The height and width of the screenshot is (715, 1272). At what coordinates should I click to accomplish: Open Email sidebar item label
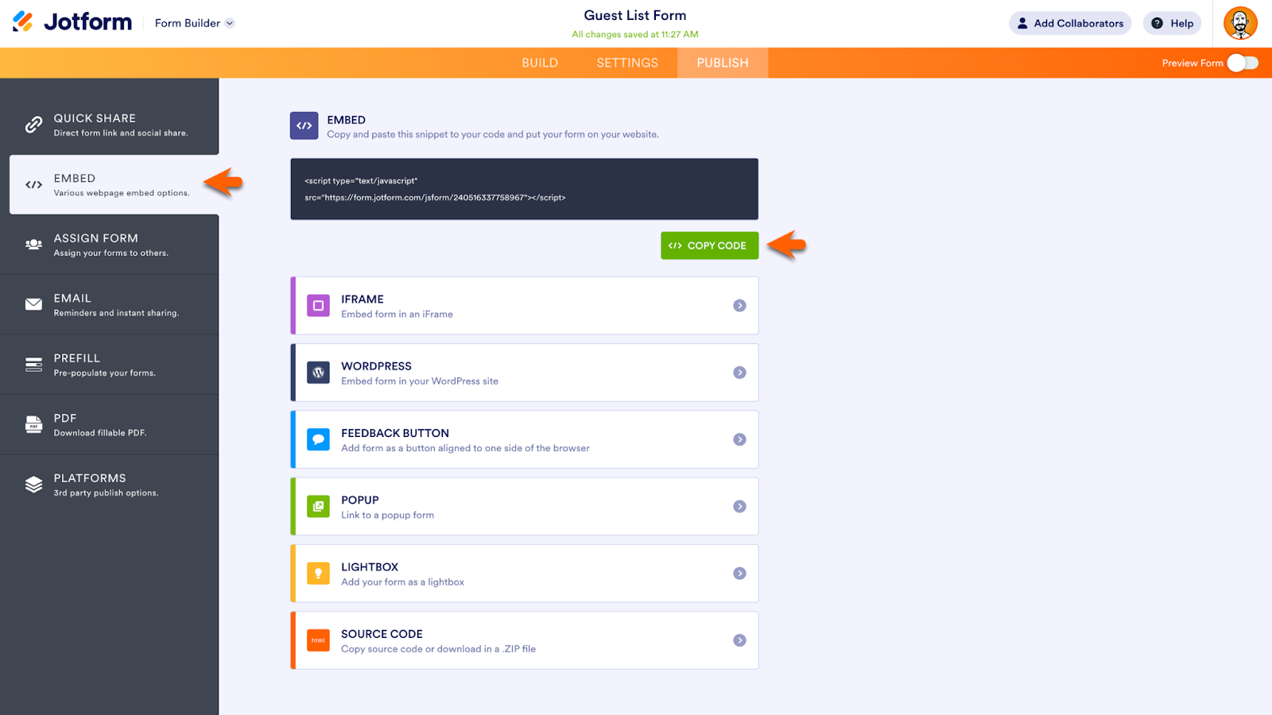(x=72, y=298)
